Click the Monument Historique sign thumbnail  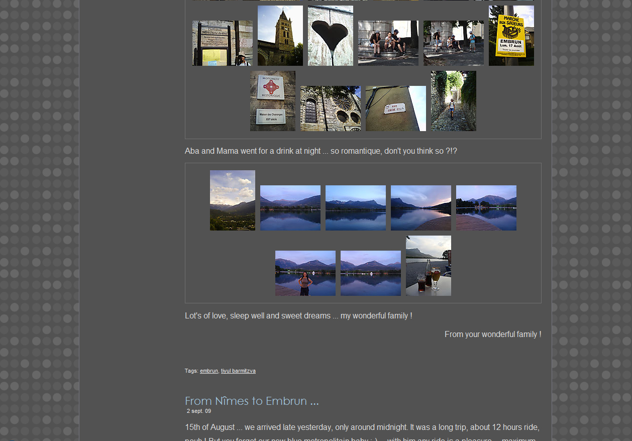(x=272, y=101)
